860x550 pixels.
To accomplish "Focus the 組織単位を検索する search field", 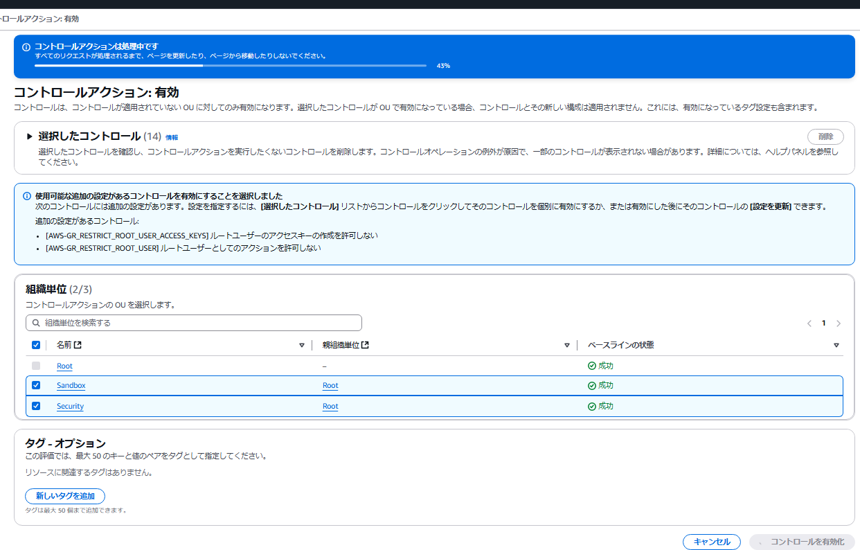I will [x=194, y=323].
